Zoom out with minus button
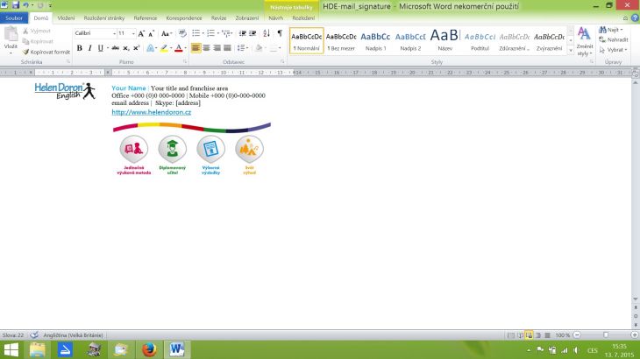The height and width of the screenshot is (359, 640). pos(577,335)
